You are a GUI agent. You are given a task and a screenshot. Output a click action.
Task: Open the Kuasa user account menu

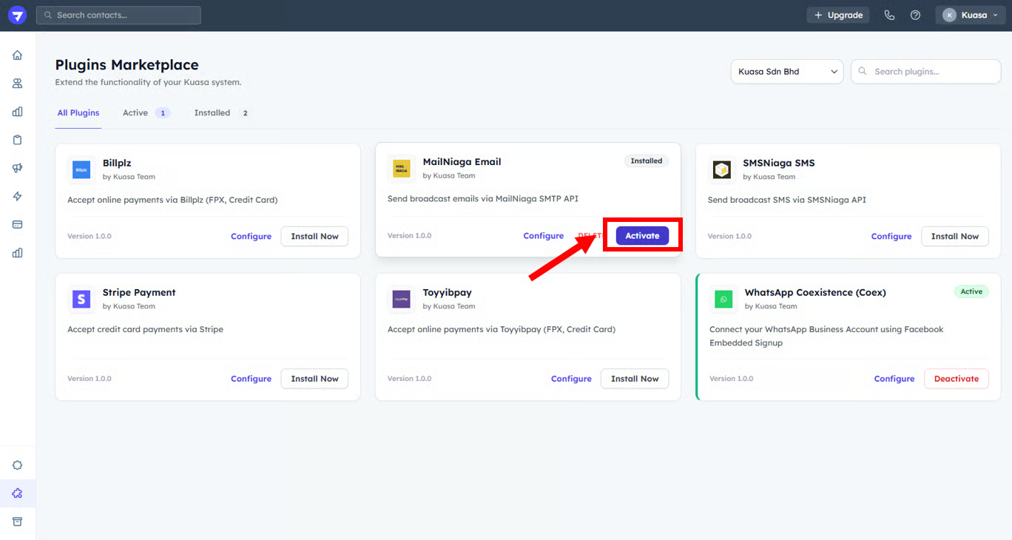pyautogui.click(x=970, y=16)
